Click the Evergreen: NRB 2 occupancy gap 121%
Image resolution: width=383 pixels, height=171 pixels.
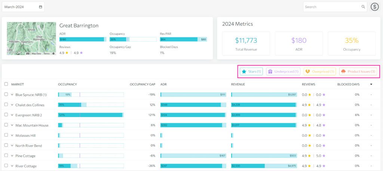click(x=152, y=115)
